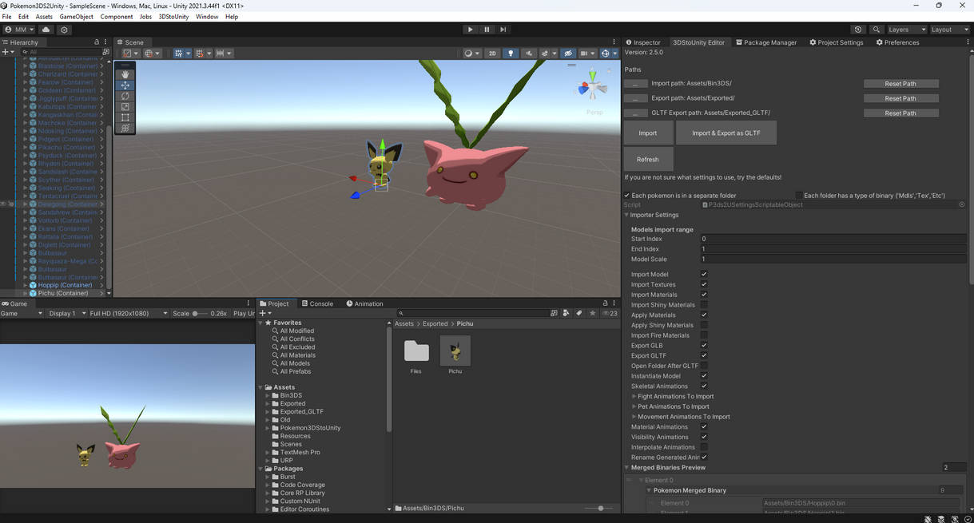Expand the Hoppip container in Hierarchy
Image resolution: width=974 pixels, height=523 pixels.
(25, 285)
